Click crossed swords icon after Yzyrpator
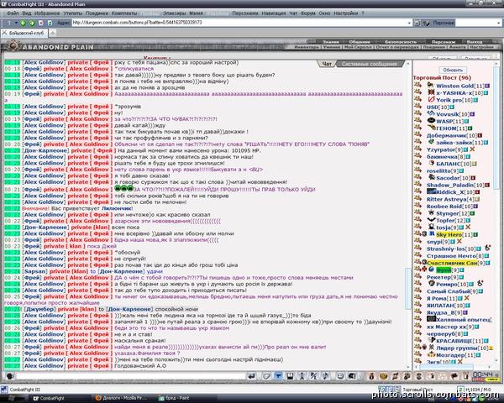This screenshot has height=403, width=504. (x=472, y=149)
